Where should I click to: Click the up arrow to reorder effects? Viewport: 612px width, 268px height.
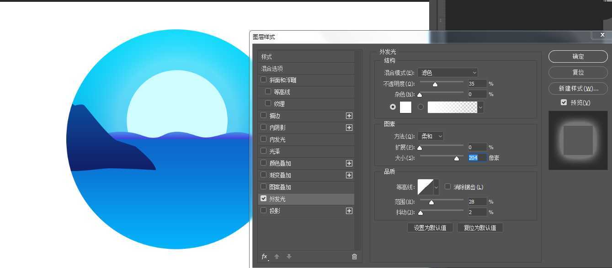[x=277, y=257]
